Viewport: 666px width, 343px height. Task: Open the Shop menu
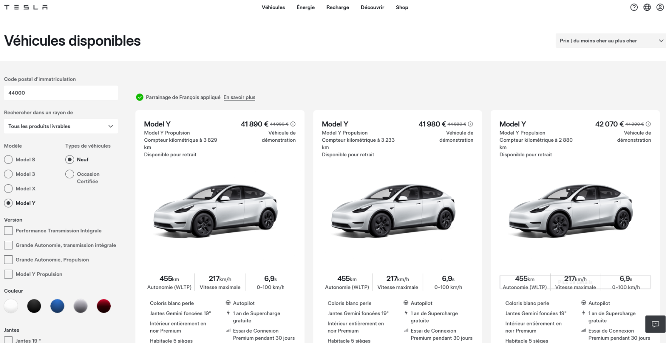[x=402, y=7]
